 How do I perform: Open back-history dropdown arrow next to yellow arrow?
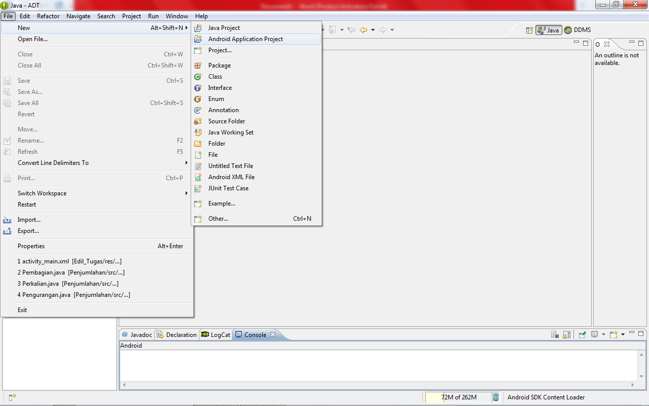(373, 30)
